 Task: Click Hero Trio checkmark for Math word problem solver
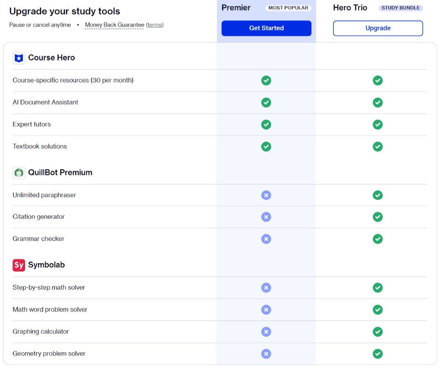click(378, 310)
